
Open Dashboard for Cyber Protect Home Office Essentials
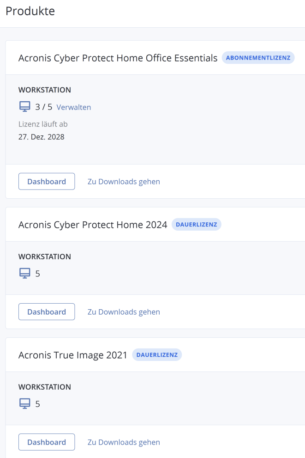point(47,182)
